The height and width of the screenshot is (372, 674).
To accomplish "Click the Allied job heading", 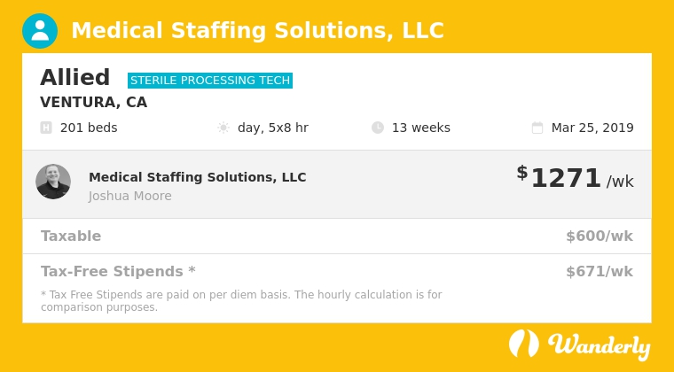I will click(75, 78).
